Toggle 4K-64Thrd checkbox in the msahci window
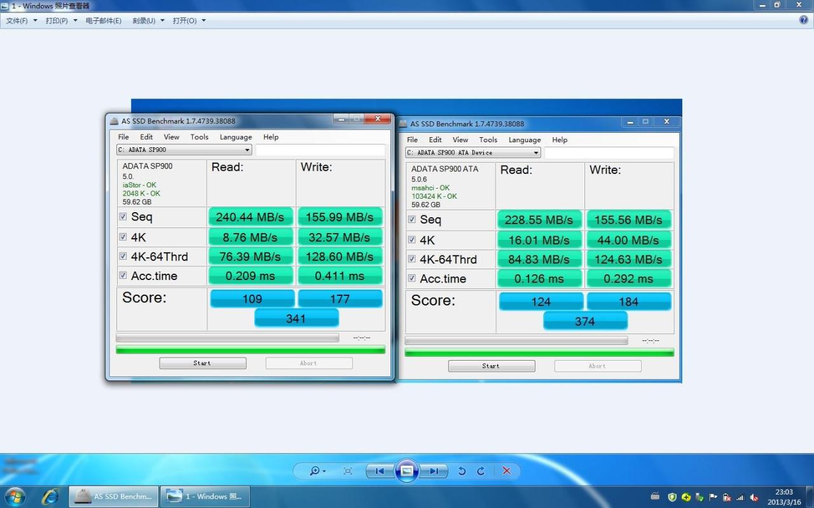Image resolution: width=814 pixels, height=508 pixels. coord(412,259)
